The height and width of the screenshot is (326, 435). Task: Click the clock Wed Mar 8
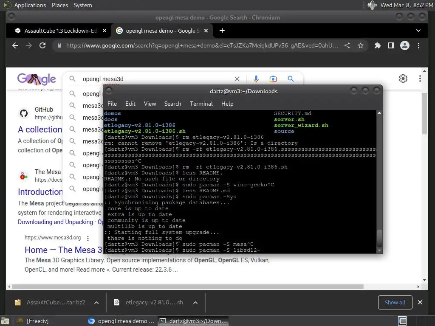(407, 5)
